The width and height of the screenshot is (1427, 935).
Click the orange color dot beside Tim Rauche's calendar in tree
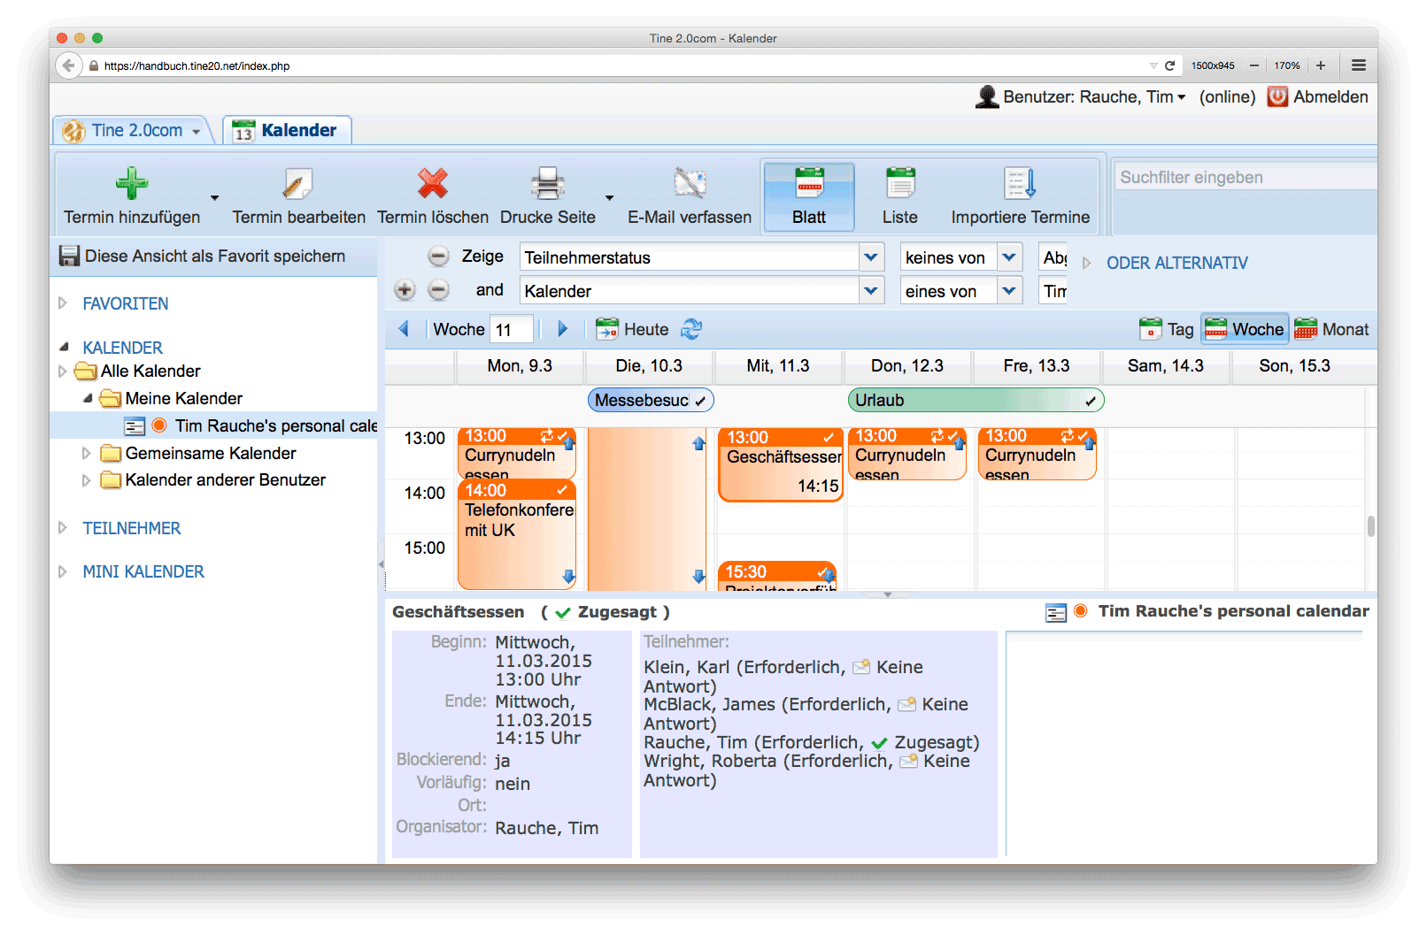click(159, 425)
